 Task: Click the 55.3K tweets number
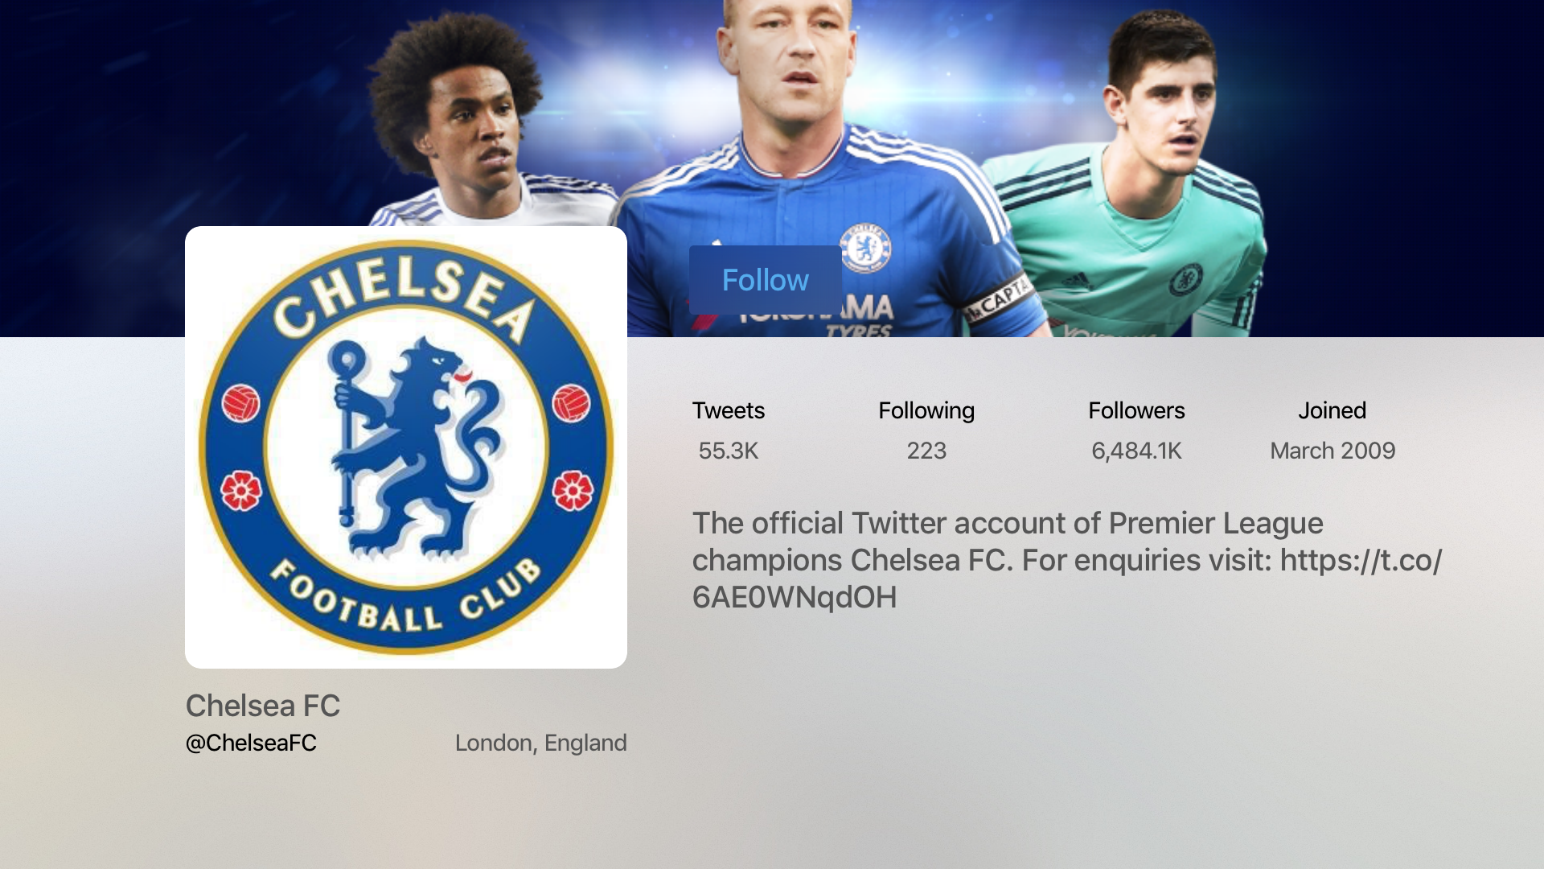[729, 451]
